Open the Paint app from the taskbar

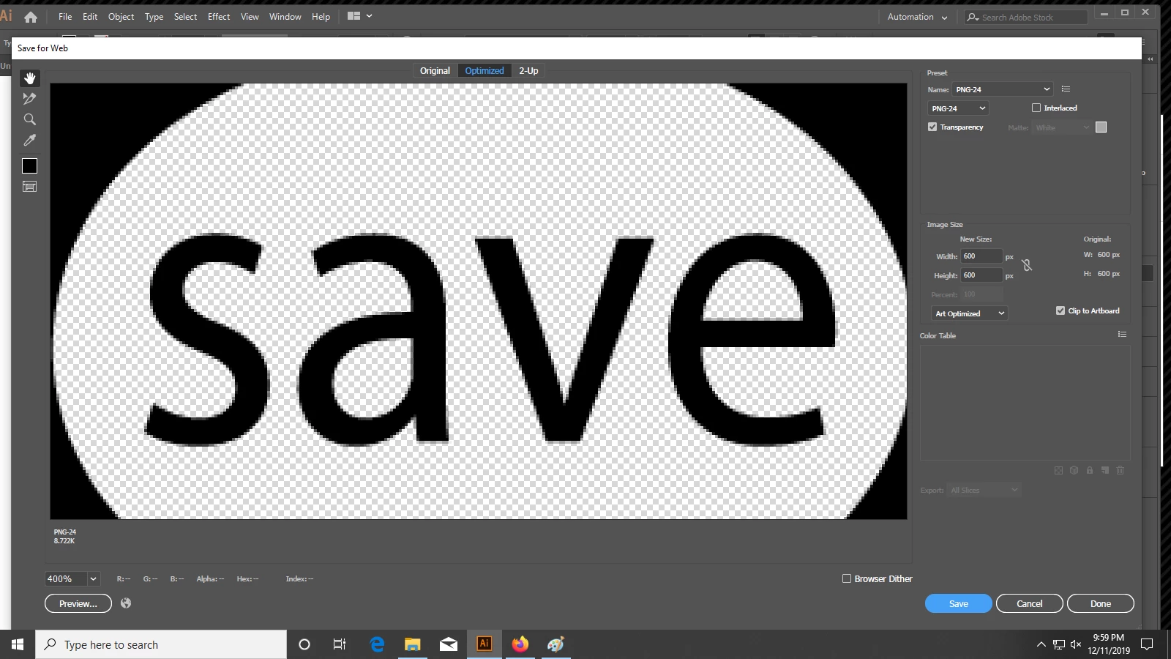(x=555, y=644)
